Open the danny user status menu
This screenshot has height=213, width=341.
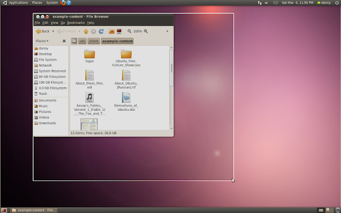point(324,3)
